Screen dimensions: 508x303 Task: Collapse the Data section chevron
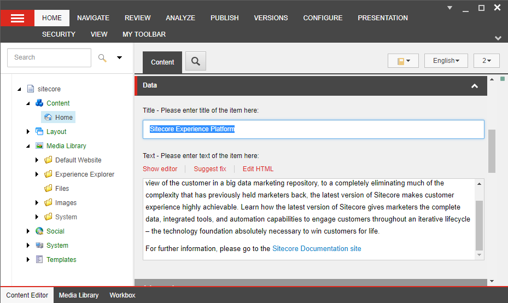pos(475,86)
